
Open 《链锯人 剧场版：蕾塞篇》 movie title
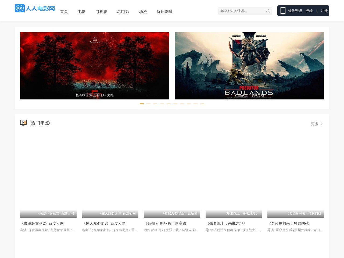pos(166,223)
